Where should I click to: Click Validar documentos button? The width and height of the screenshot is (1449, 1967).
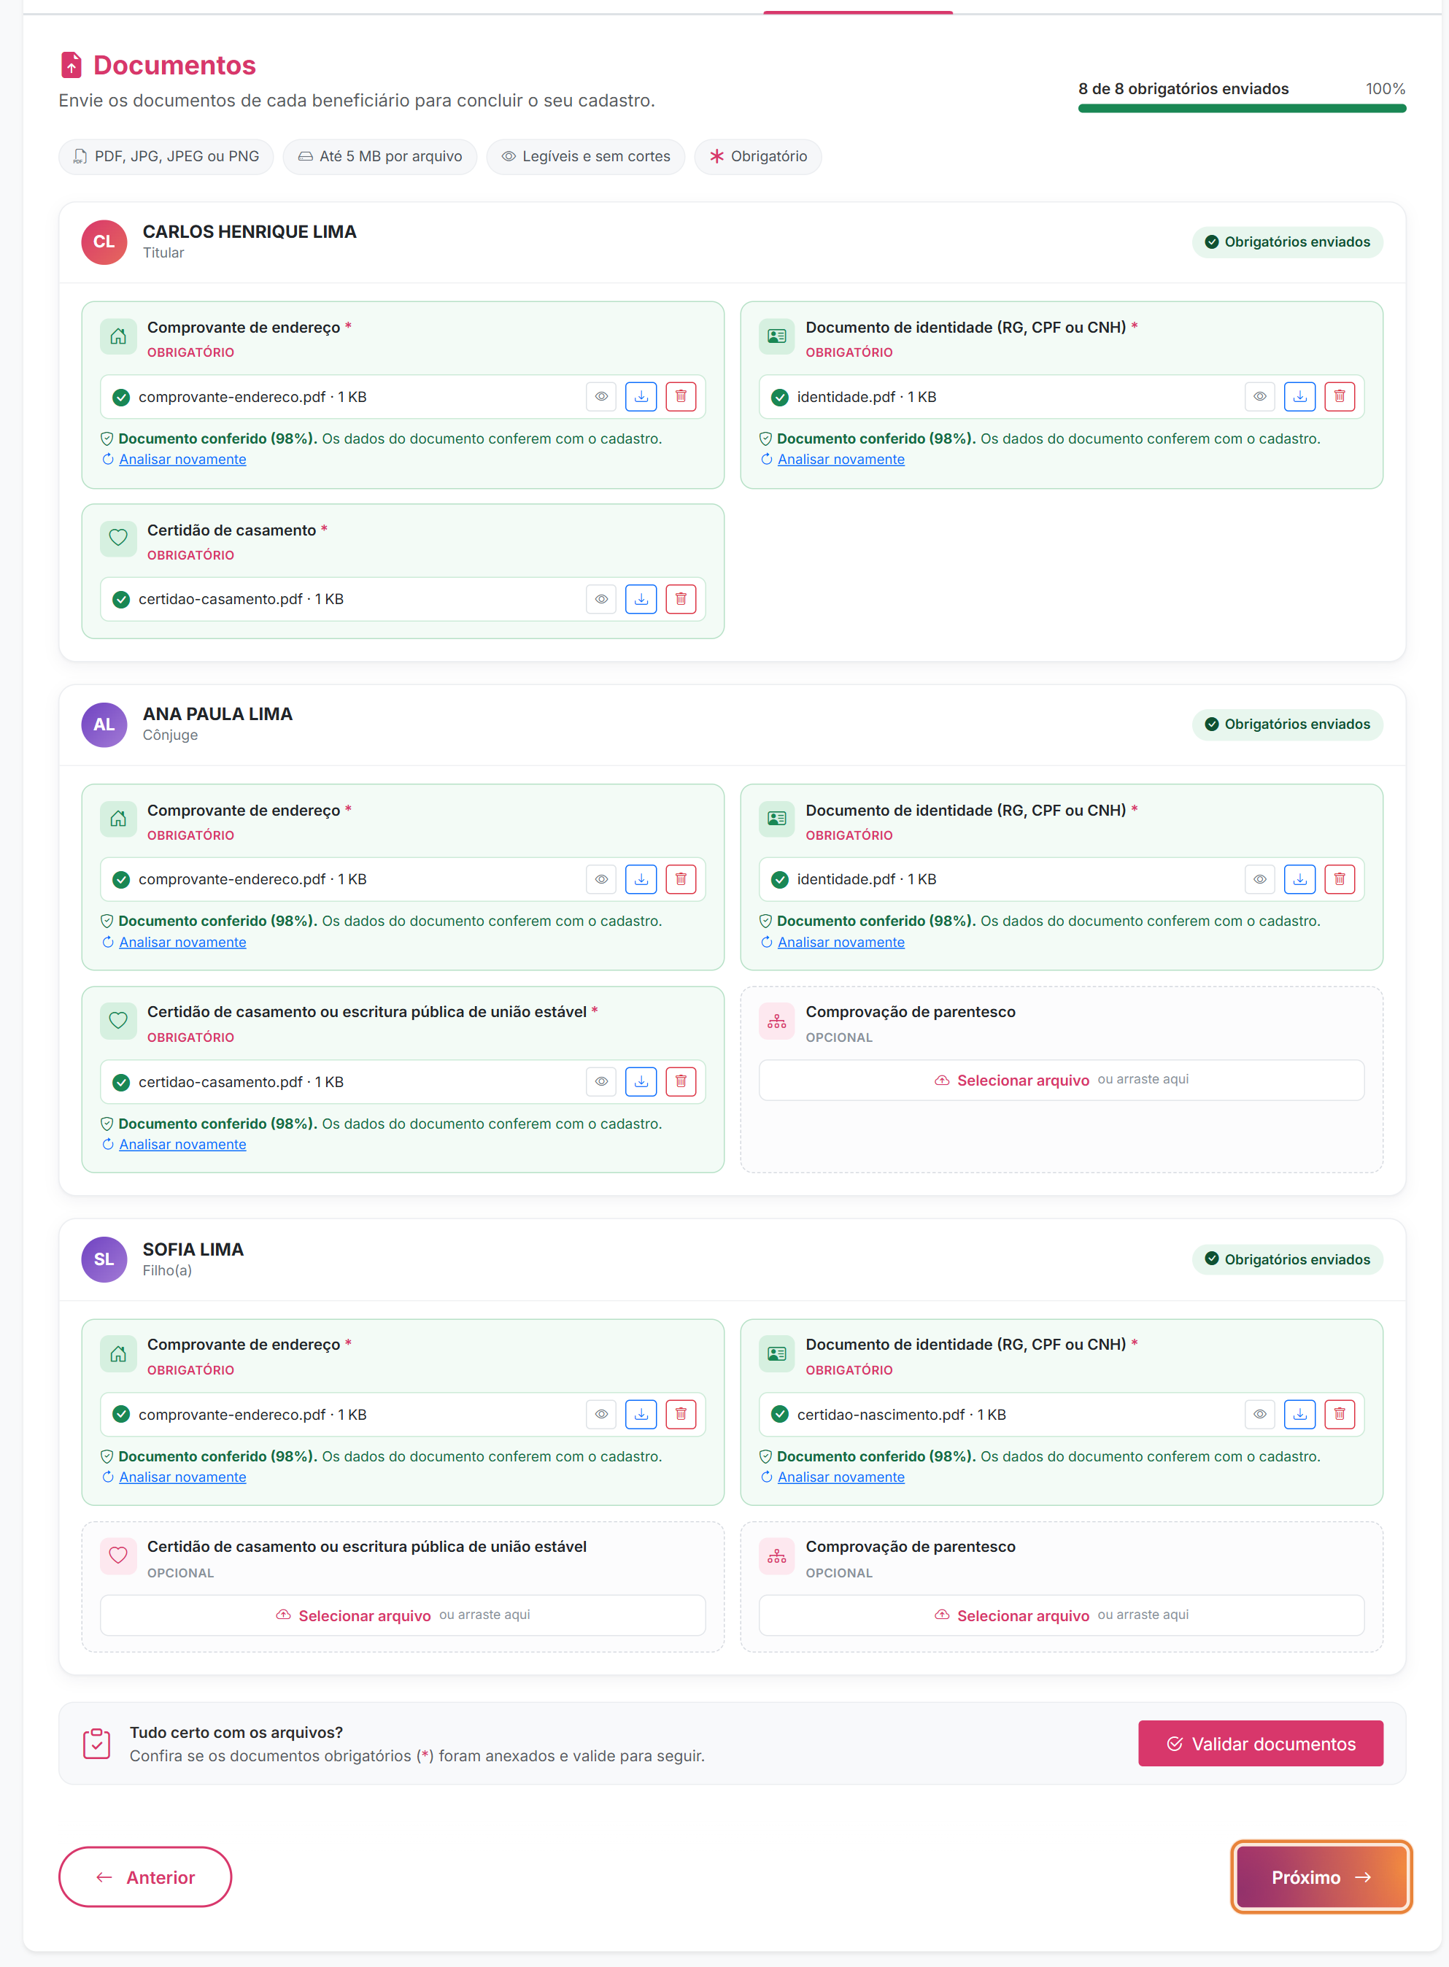point(1261,1743)
